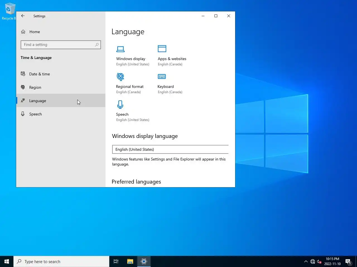Click the Settings gear on the taskbar

coord(144,261)
